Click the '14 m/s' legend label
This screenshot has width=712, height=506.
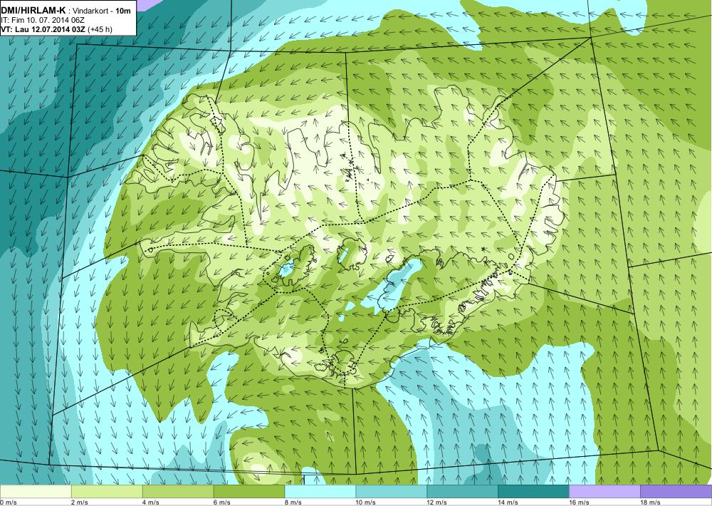508,502
